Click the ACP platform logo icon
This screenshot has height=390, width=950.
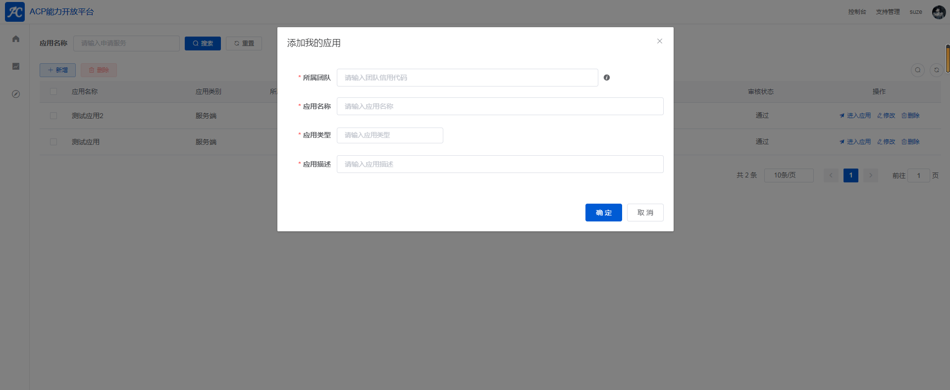coord(15,12)
